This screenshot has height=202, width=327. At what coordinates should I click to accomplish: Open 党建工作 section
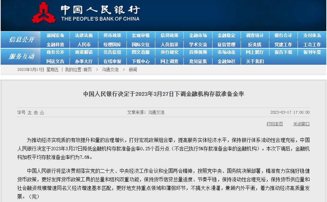(283, 45)
